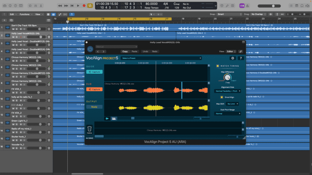
Task: Toggle the Flex show/hide icon
Action: click(x=65, y=15)
